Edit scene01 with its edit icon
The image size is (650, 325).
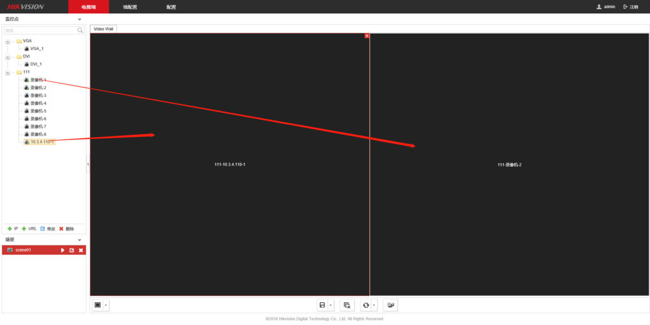coord(72,250)
